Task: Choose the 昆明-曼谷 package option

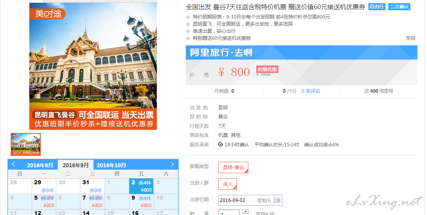Action: pyautogui.click(x=233, y=167)
